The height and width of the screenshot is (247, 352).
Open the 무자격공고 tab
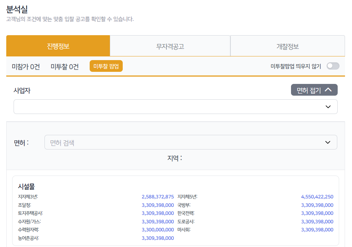170,46
